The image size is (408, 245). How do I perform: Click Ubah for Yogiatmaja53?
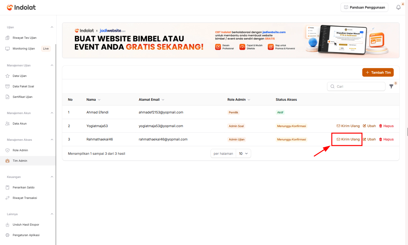tap(369, 126)
